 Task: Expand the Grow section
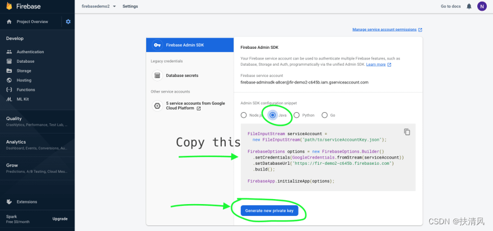click(37, 168)
